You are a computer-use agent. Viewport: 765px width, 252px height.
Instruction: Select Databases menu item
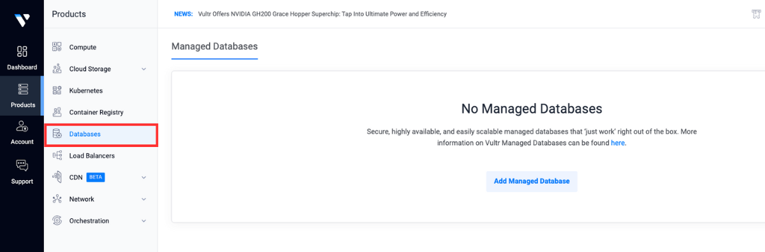tap(101, 134)
